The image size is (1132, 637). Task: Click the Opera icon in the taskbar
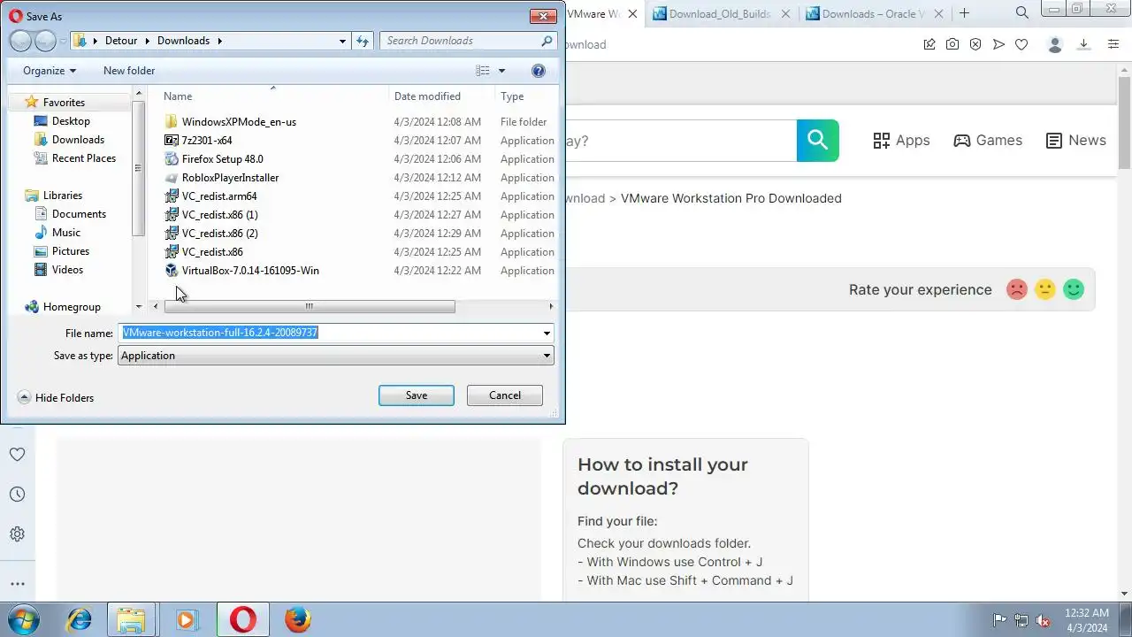pyautogui.click(x=243, y=619)
